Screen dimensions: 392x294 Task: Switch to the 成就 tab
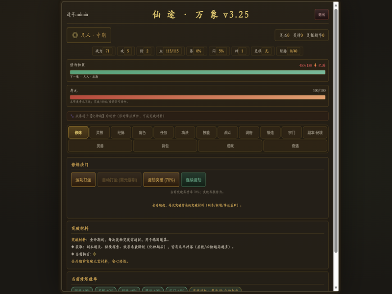(230, 146)
